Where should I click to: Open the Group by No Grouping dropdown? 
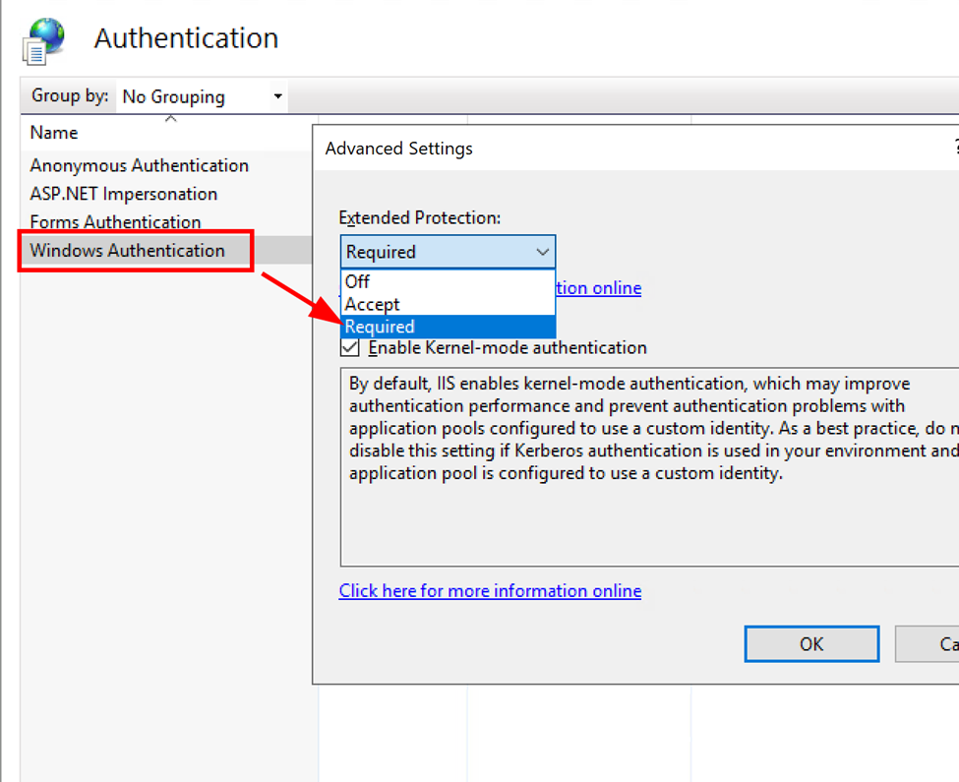point(202,96)
